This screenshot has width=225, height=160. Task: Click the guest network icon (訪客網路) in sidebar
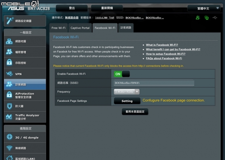point(9,84)
